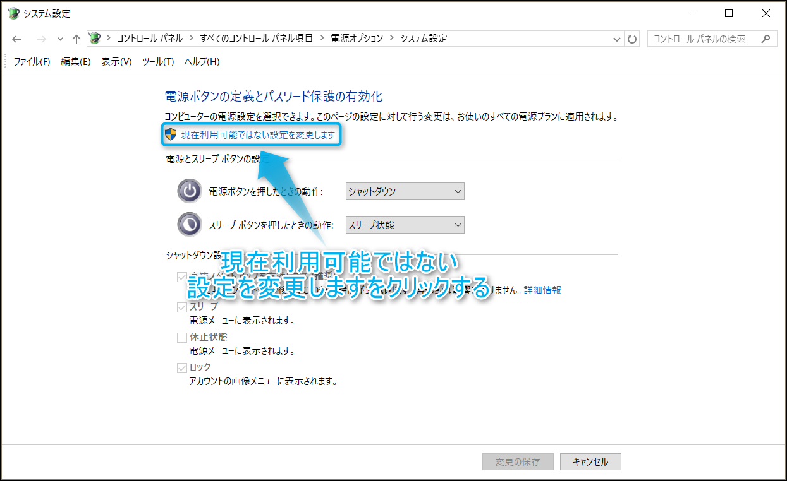
Task: Click the Up arrow to parent folder
Action: click(76, 39)
